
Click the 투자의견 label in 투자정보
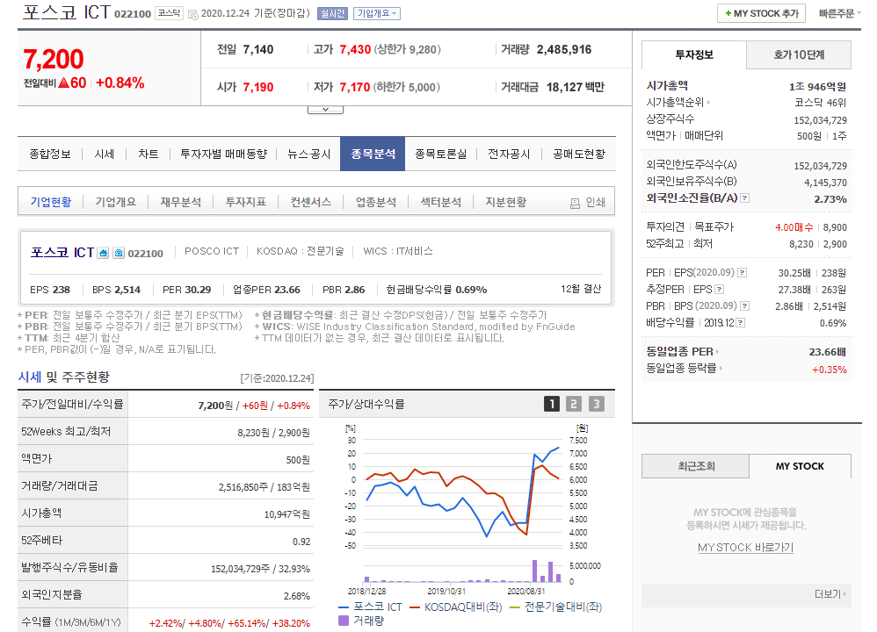pos(665,226)
